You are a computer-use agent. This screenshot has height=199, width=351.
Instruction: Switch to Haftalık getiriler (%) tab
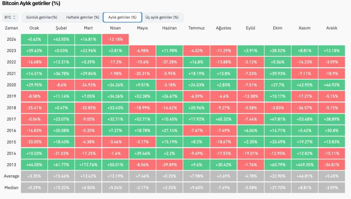coord(83,17)
